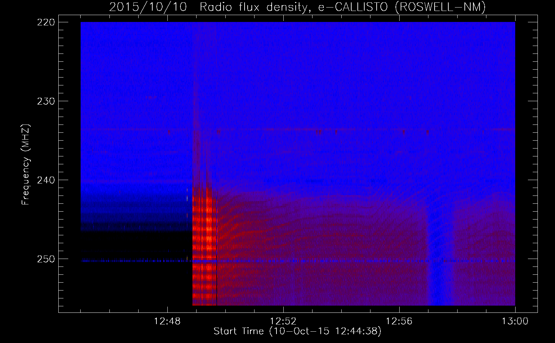Image resolution: width=555 pixels, height=343 pixels.
Task: Click the 12:48 time tick label
Action: (167, 321)
